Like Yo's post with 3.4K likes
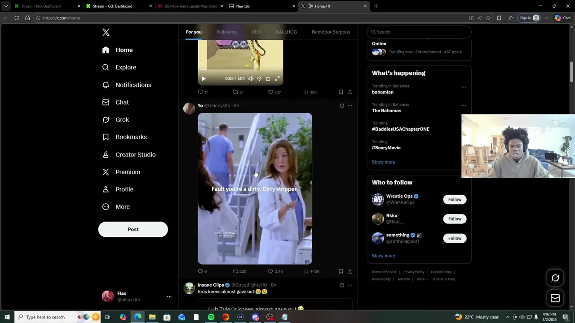 tap(275, 271)
